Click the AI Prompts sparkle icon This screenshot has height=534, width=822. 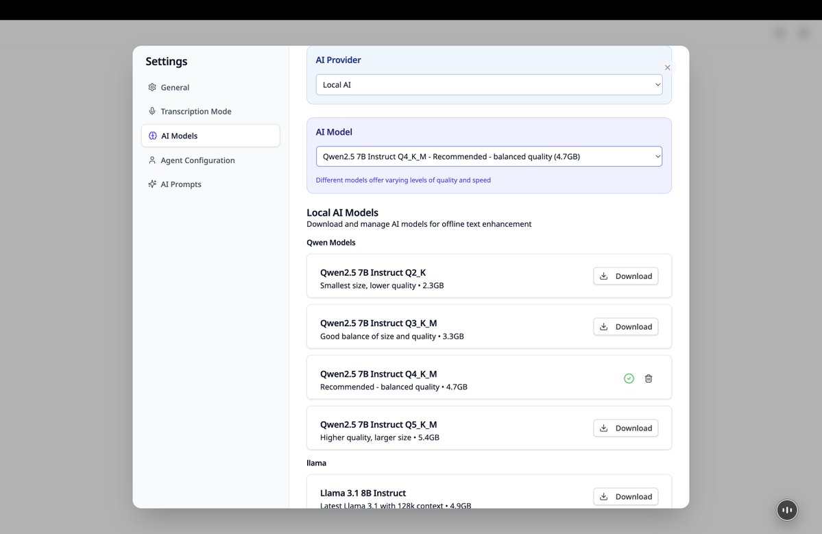(152, 184)
